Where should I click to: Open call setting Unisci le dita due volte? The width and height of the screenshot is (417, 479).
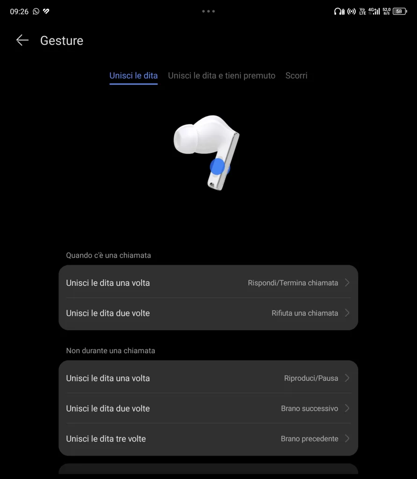click(x=208, y=313)
